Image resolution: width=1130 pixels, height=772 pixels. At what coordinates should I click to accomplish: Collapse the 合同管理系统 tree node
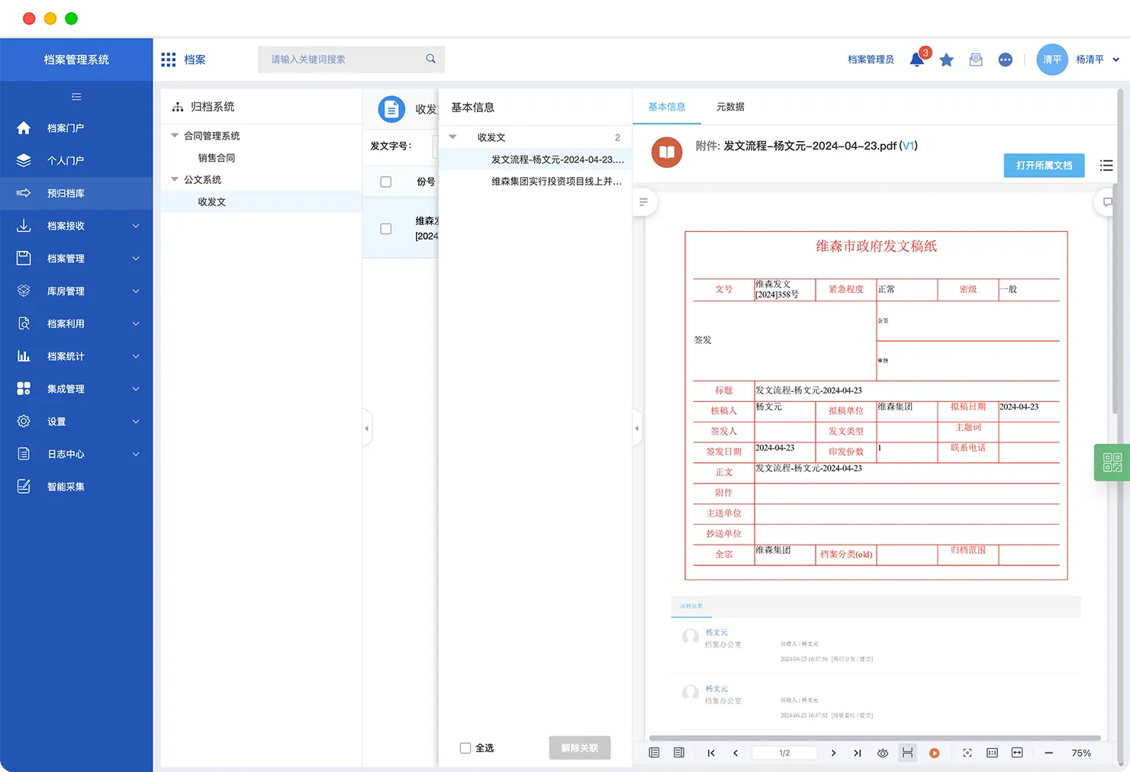[x=175, y=136]
